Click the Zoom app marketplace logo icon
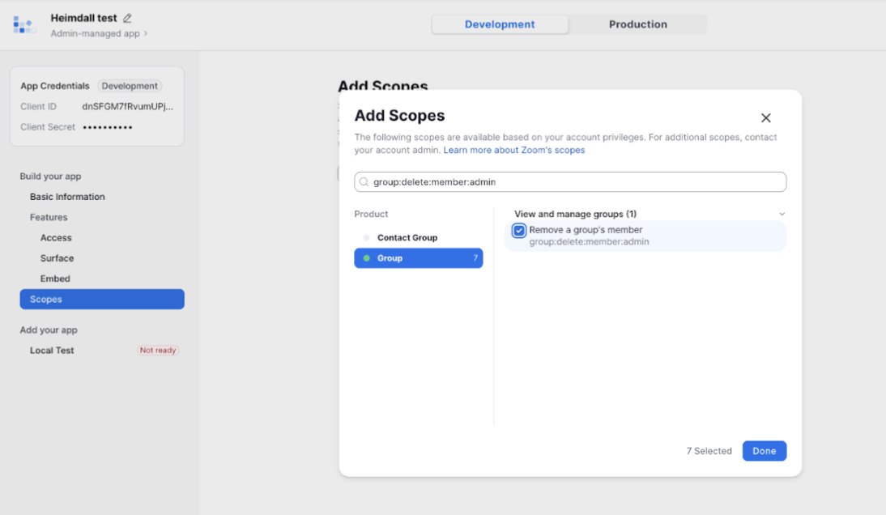886x515 pixels. click(23, 25)
